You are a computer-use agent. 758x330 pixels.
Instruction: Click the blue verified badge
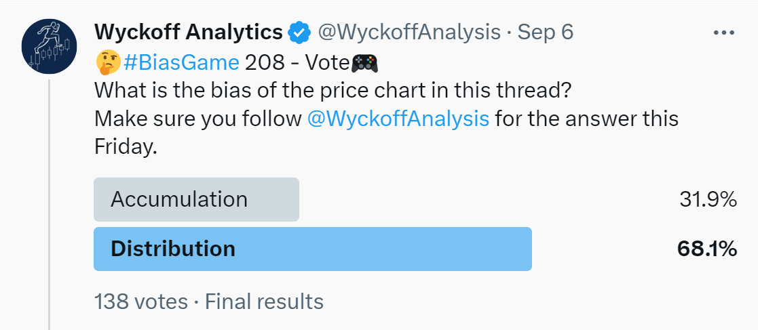point(300,33)
